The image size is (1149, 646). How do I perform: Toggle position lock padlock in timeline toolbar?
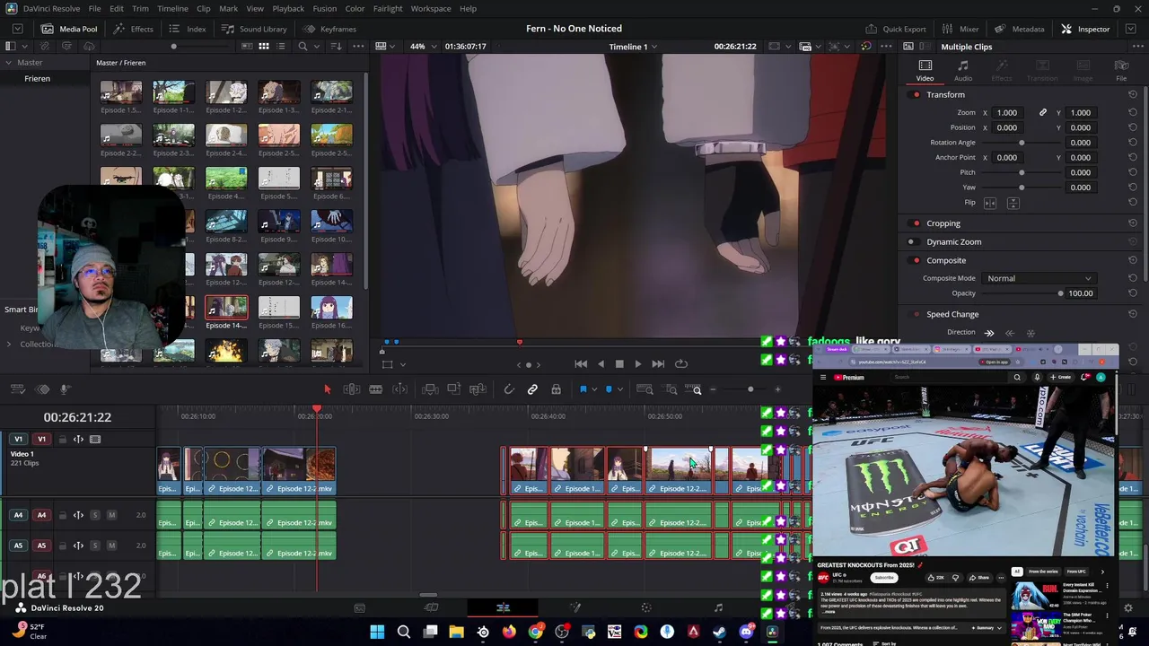[x=556, y=389]
